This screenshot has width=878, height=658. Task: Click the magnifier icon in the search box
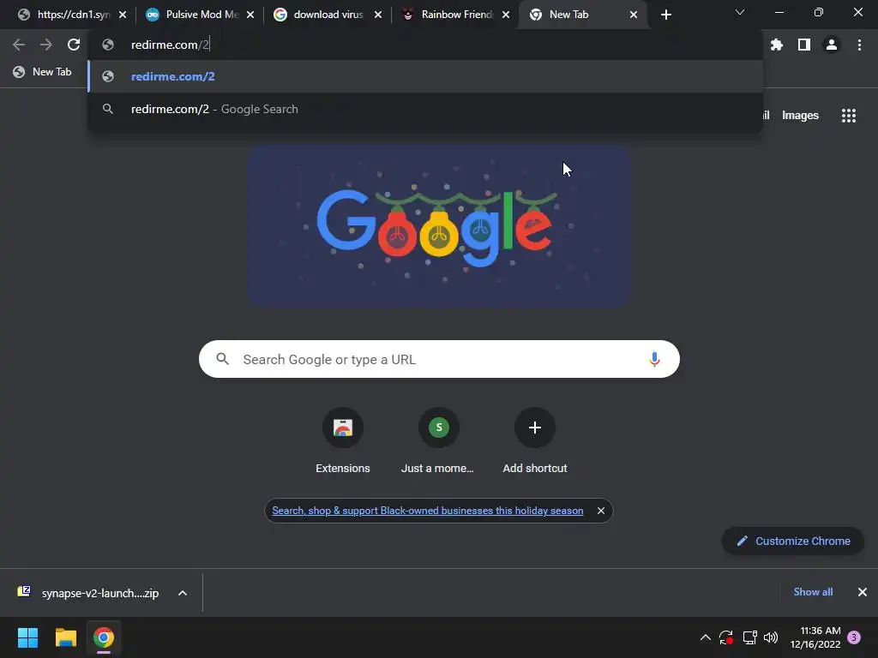click(222, 359)
